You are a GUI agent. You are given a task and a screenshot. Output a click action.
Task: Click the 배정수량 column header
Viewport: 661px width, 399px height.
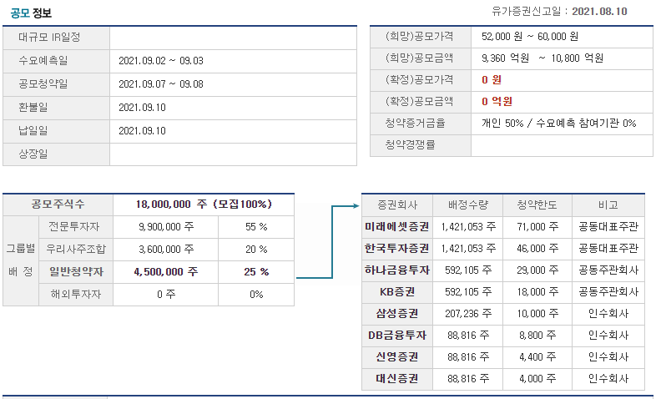tap(468, 205)
